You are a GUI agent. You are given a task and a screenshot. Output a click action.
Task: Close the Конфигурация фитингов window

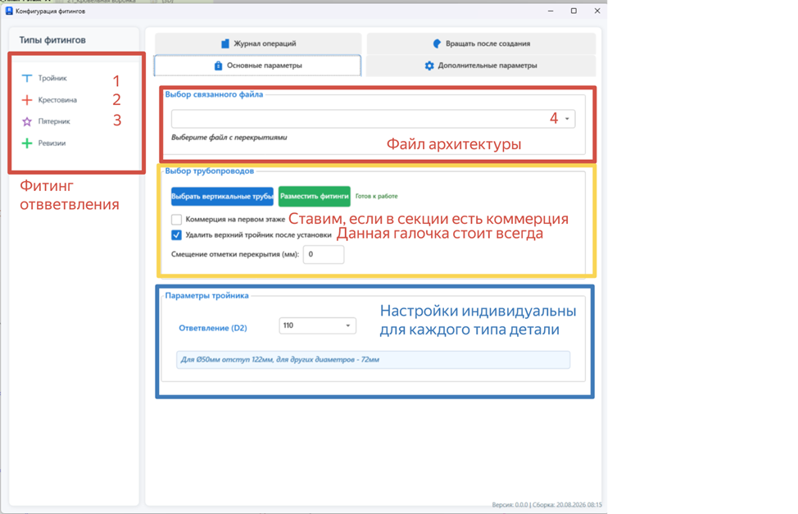click(597, 11)
